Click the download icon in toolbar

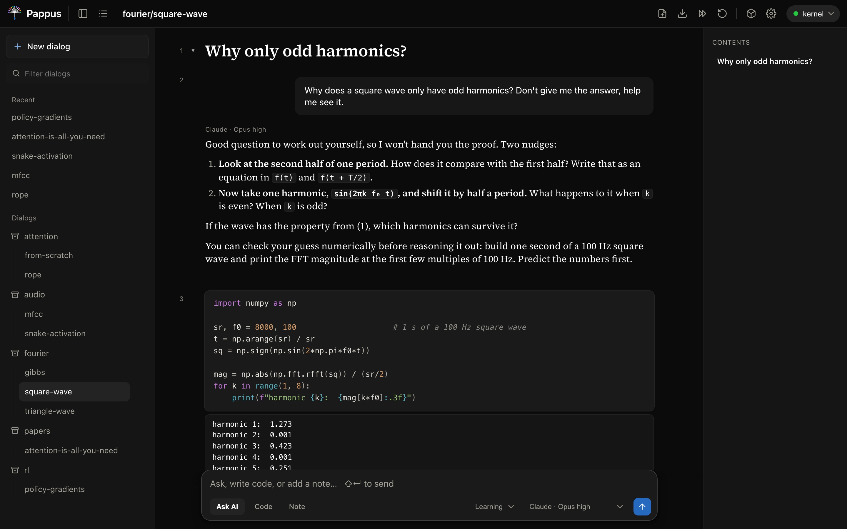(682, 14)
